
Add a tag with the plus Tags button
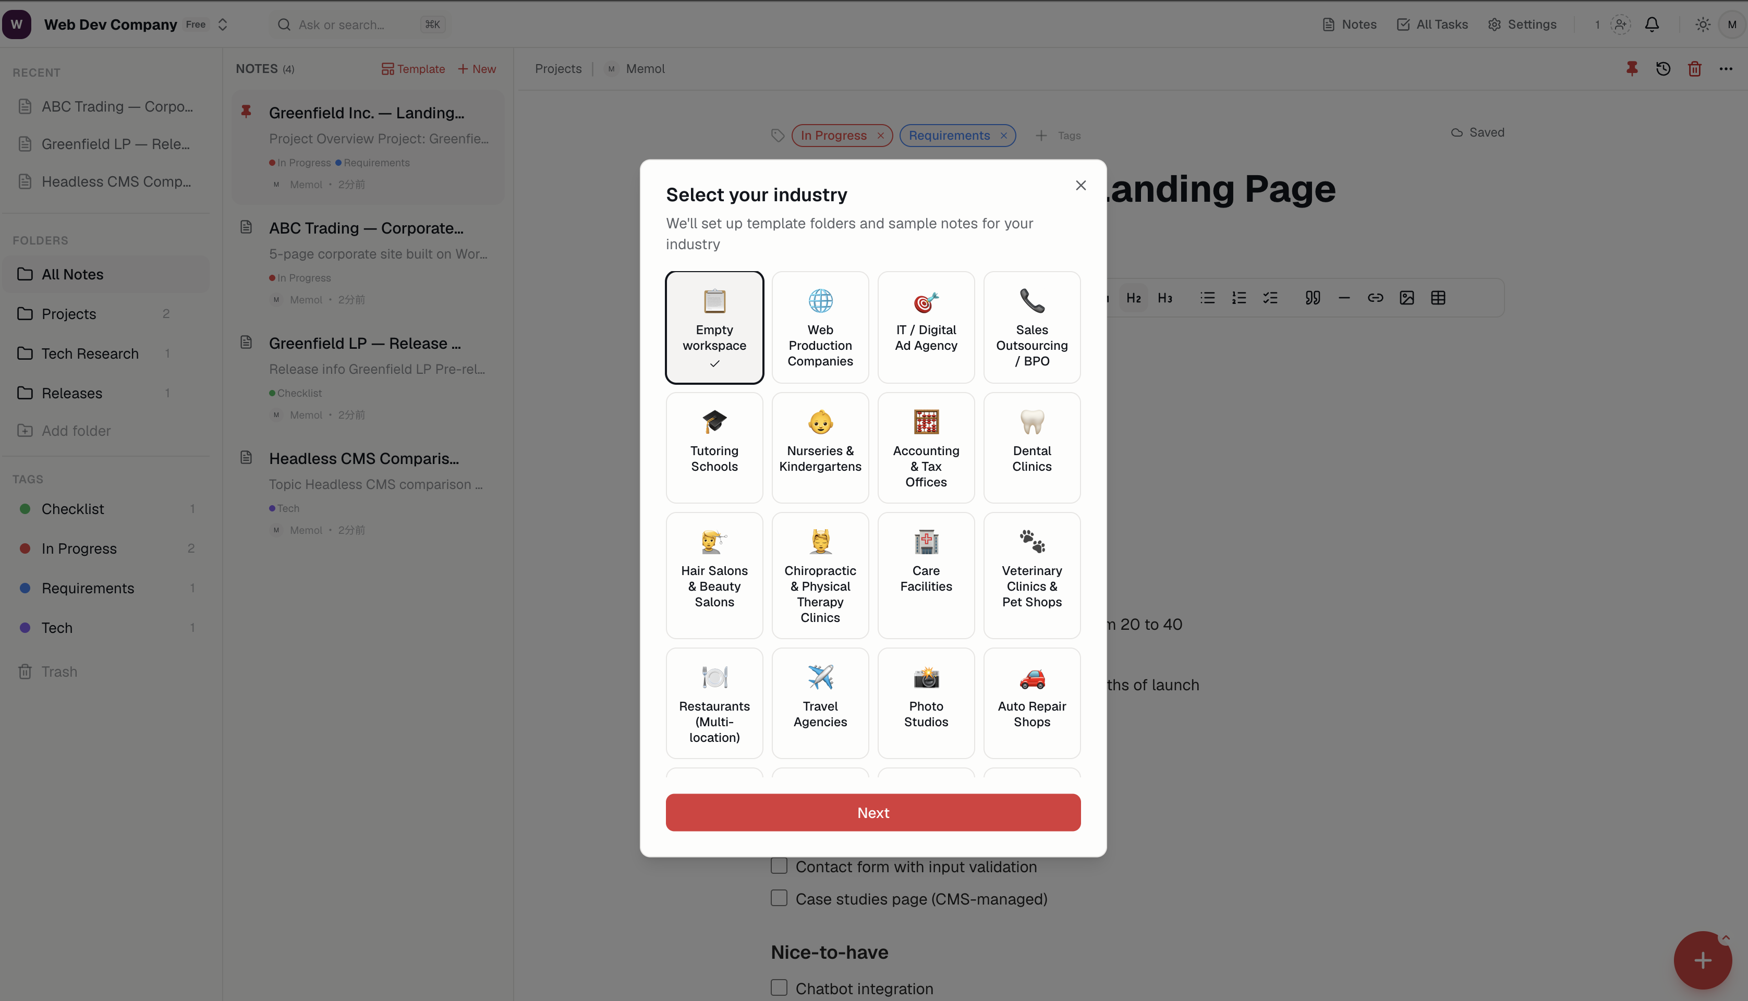coord(1058,136)
